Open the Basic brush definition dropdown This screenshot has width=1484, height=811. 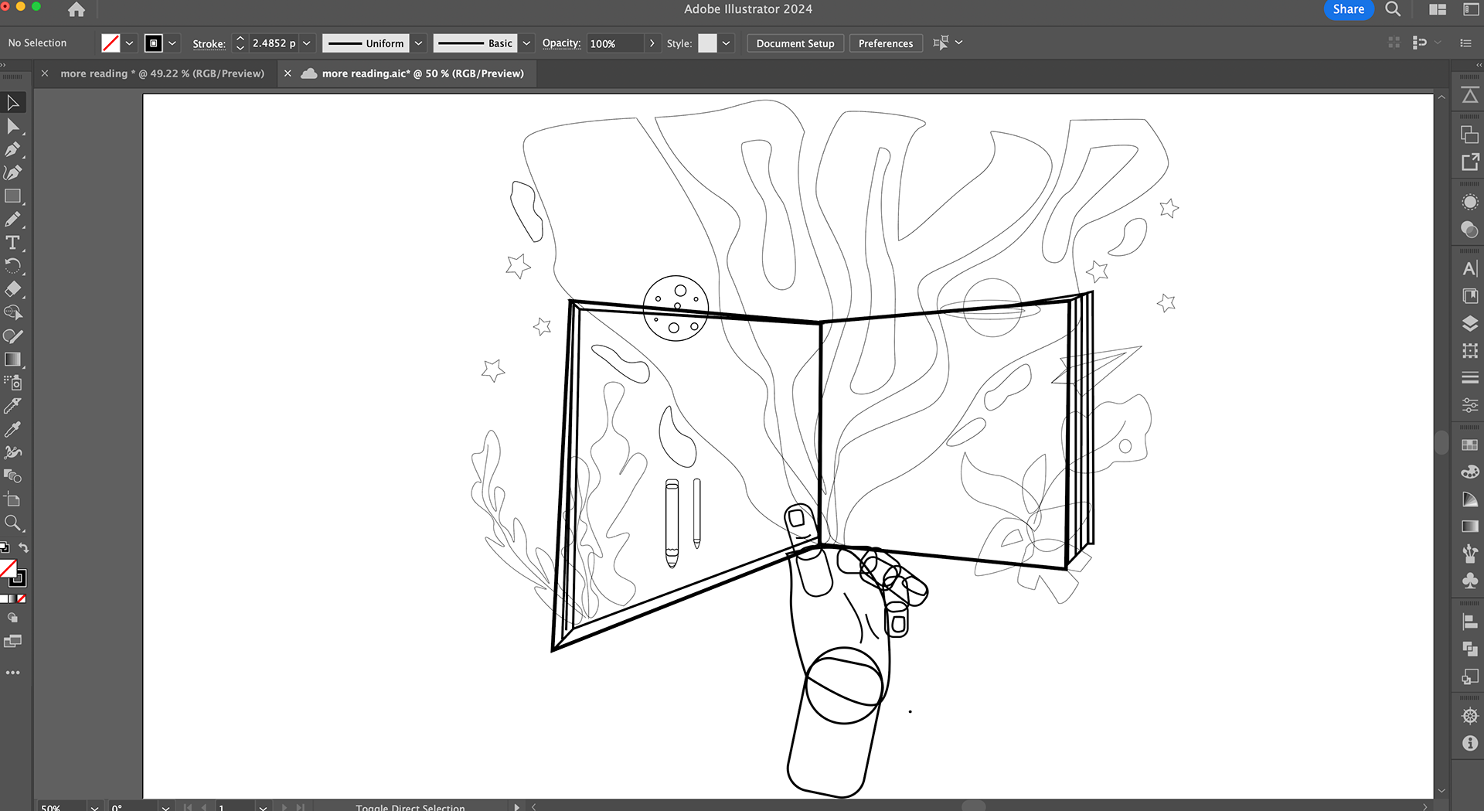click(x=526, y=43)
